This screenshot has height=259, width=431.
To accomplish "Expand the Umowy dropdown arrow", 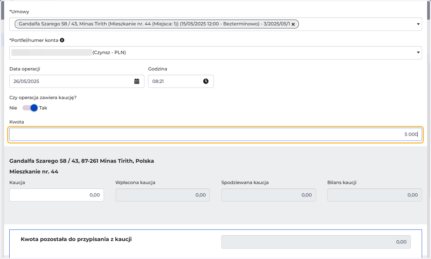I will point(418,24).
